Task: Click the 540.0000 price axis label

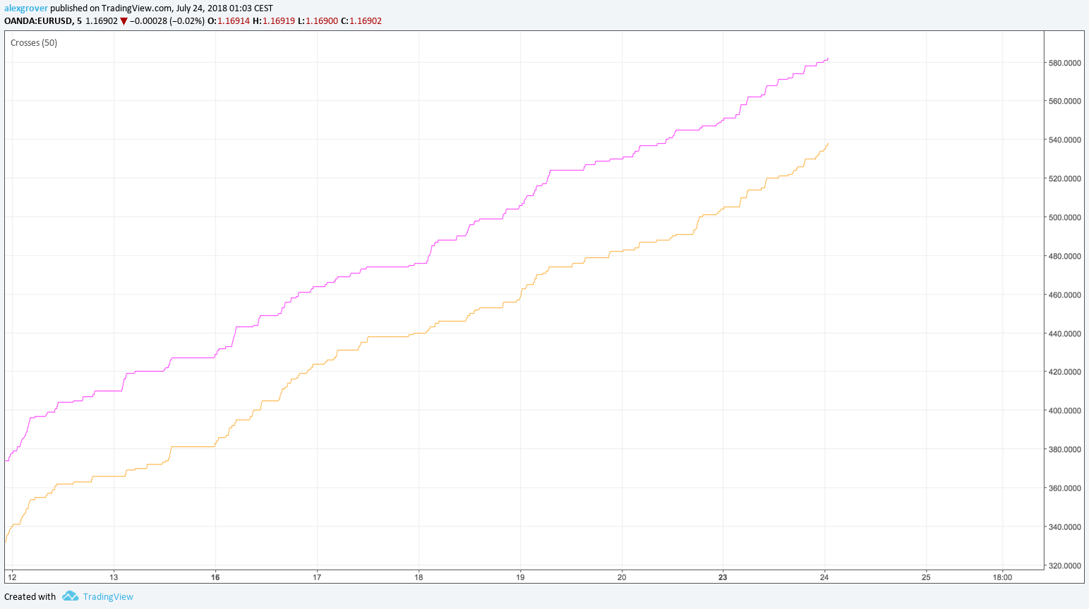Action: [1065, 140]
